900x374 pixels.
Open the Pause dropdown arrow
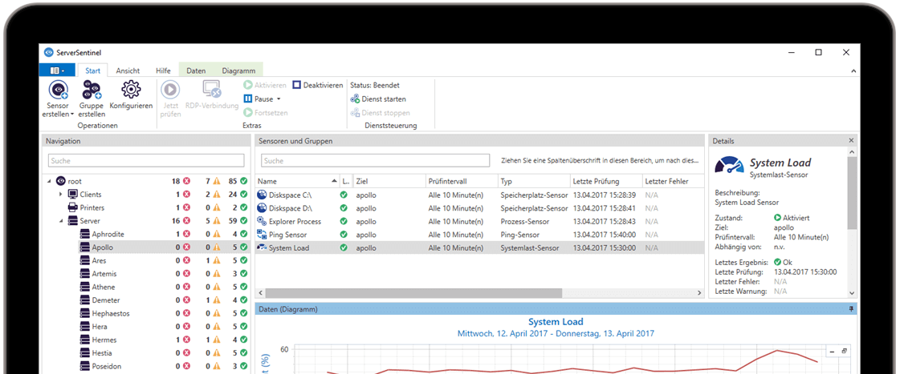click(279, 99)
